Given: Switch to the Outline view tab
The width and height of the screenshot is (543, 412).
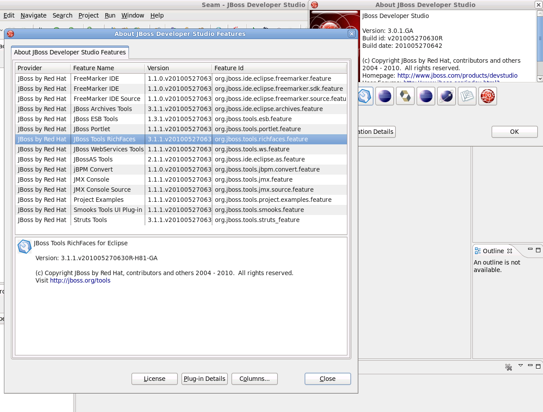Looking at the screenshot, I should tap(493, 251).
